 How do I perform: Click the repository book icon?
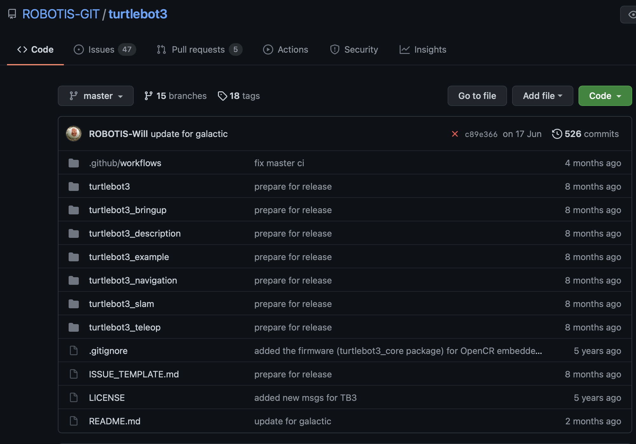coord(12,14)
